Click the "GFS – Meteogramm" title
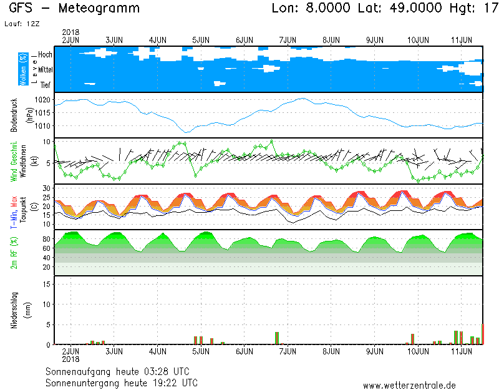499x390 pixels. (74, 8)
